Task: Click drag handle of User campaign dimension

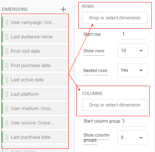Action: pos(7,23)
